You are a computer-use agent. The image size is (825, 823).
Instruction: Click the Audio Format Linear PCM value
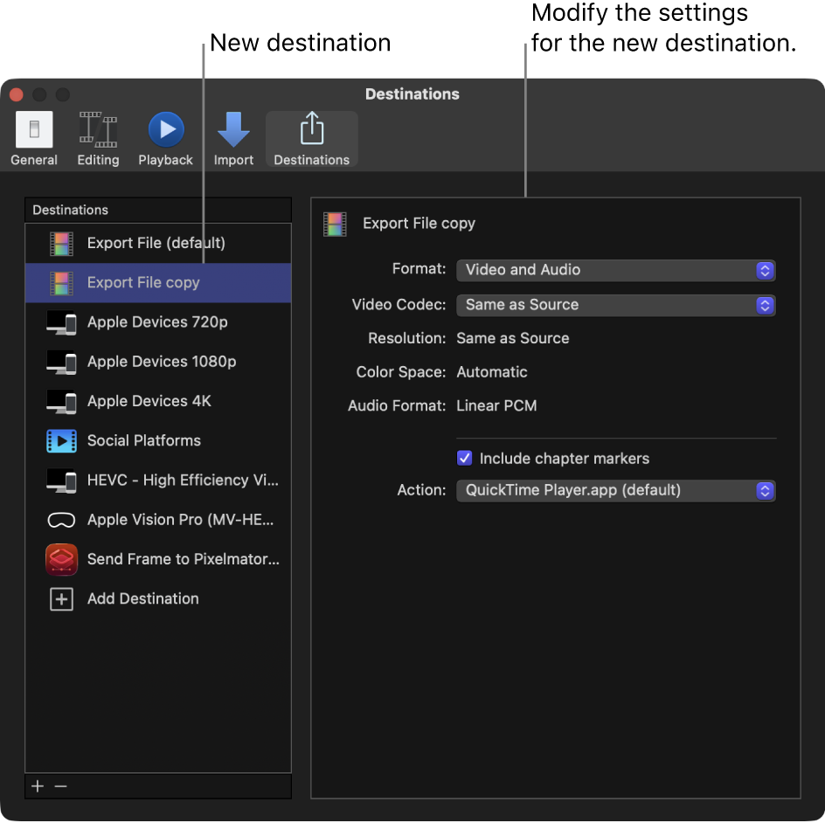tap(496, 405)
